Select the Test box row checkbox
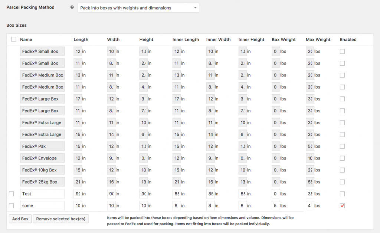This screenshot has width=380, height=233. point(11,194)
